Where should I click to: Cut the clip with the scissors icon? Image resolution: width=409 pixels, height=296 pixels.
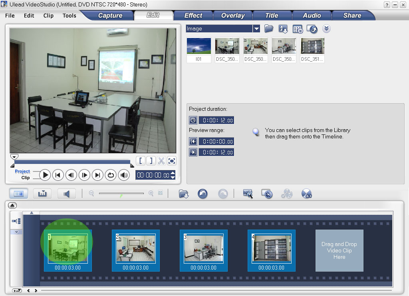[161, 160]
